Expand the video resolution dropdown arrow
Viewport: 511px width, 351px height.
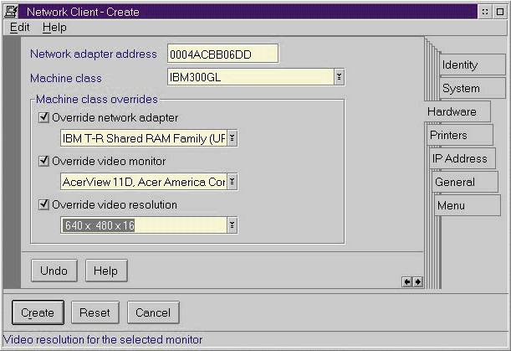(x=232, y=225)
